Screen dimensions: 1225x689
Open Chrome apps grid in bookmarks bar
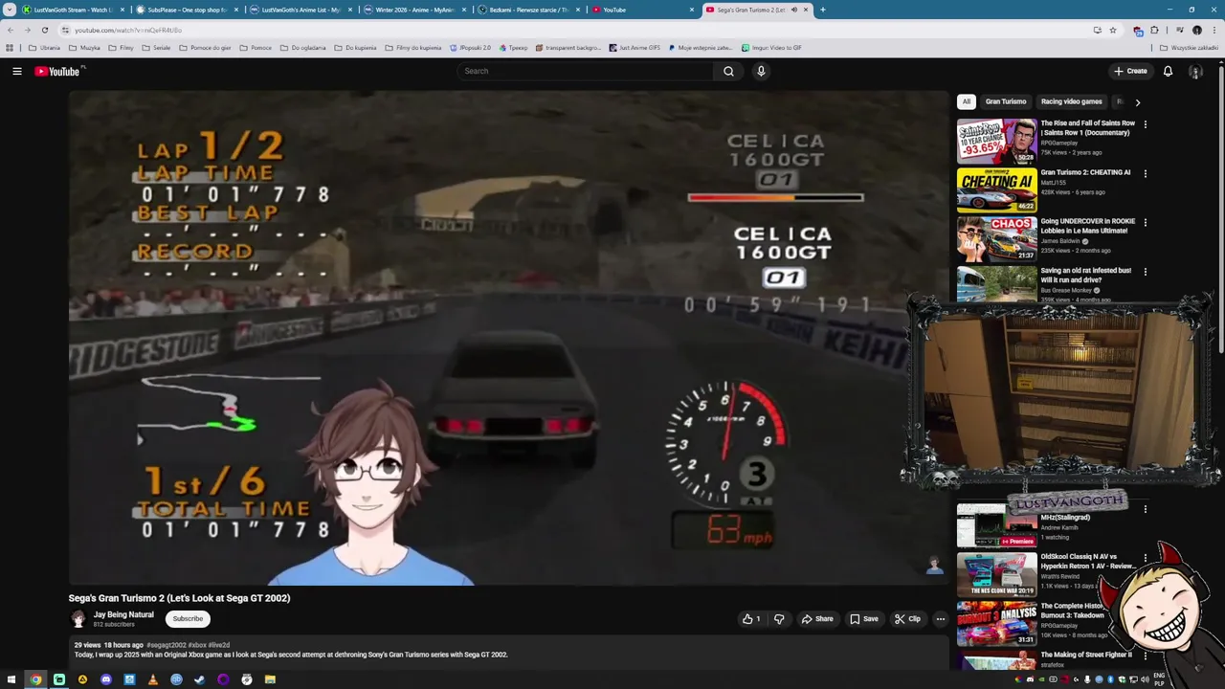10,47
